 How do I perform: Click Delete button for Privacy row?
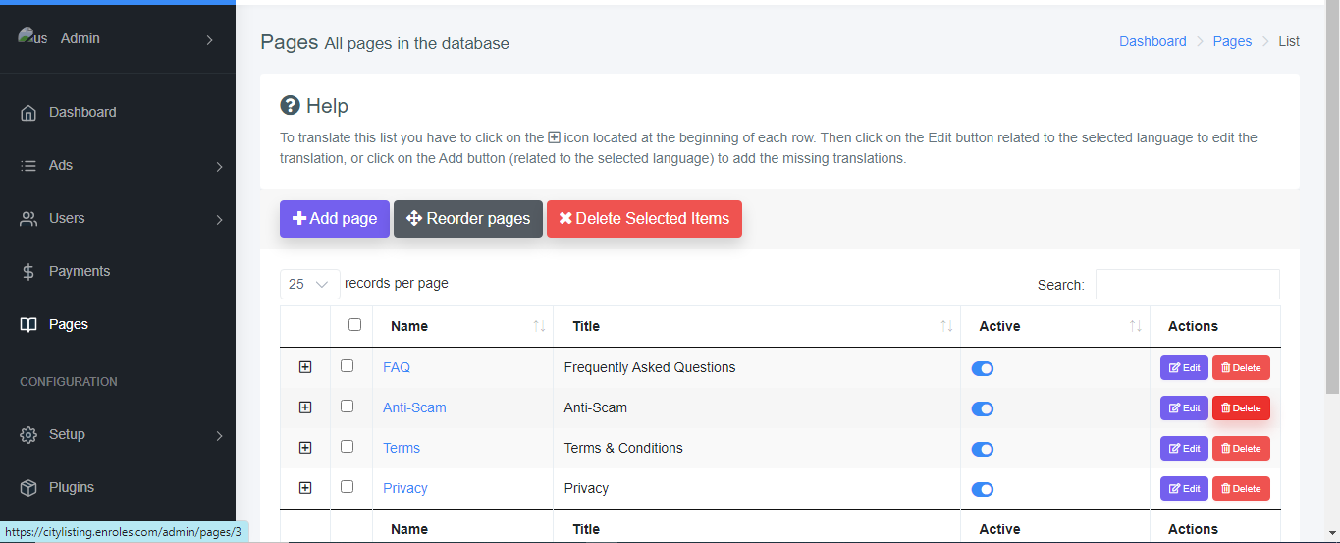click(1241, 489)
